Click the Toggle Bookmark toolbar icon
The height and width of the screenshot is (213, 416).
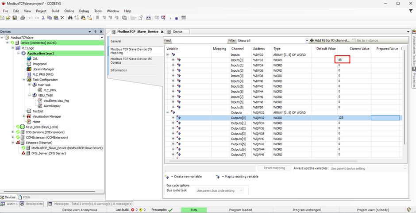pyautogui.click(x=97, y=18)
